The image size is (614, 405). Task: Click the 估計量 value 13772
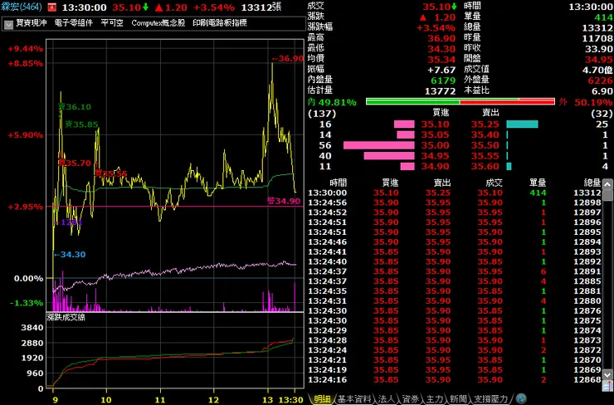tap(441, 91)
